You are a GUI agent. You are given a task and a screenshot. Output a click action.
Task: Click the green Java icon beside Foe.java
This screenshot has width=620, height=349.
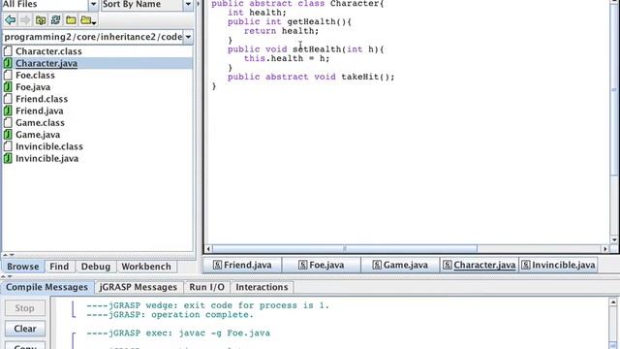pyautogui.click(x=8, y=86)
